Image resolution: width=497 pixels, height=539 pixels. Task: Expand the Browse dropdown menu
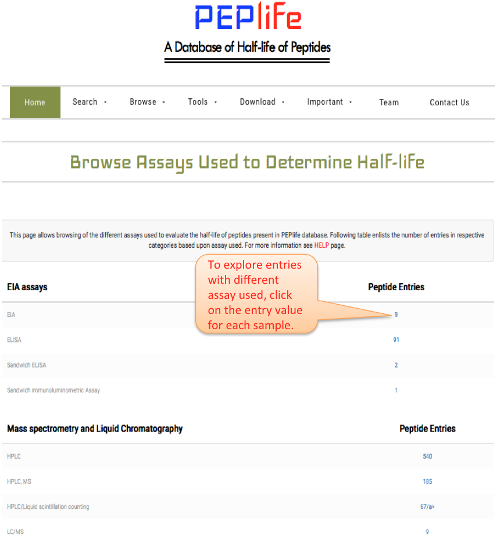pos(147,102)
